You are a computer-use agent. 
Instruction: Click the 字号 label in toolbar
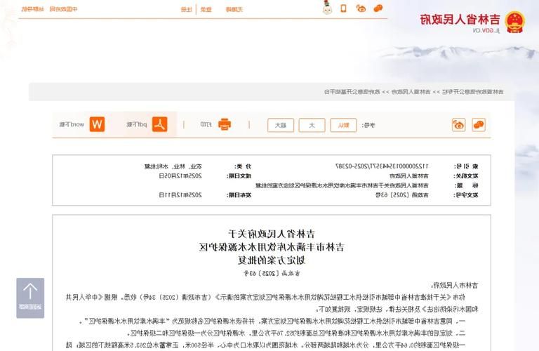tap(368, 126)
